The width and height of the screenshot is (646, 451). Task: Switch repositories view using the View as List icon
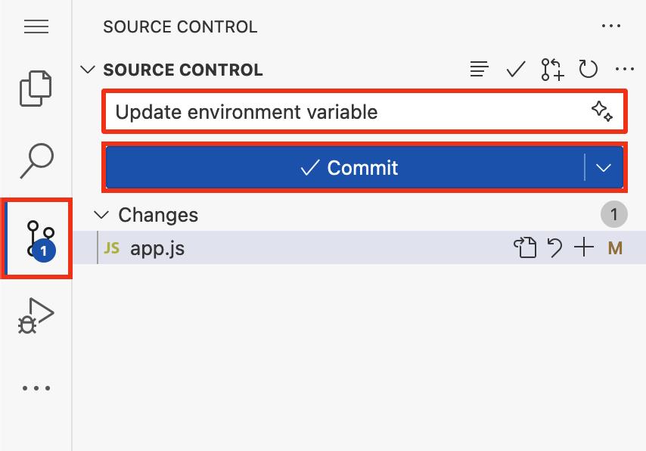point(480,69)
